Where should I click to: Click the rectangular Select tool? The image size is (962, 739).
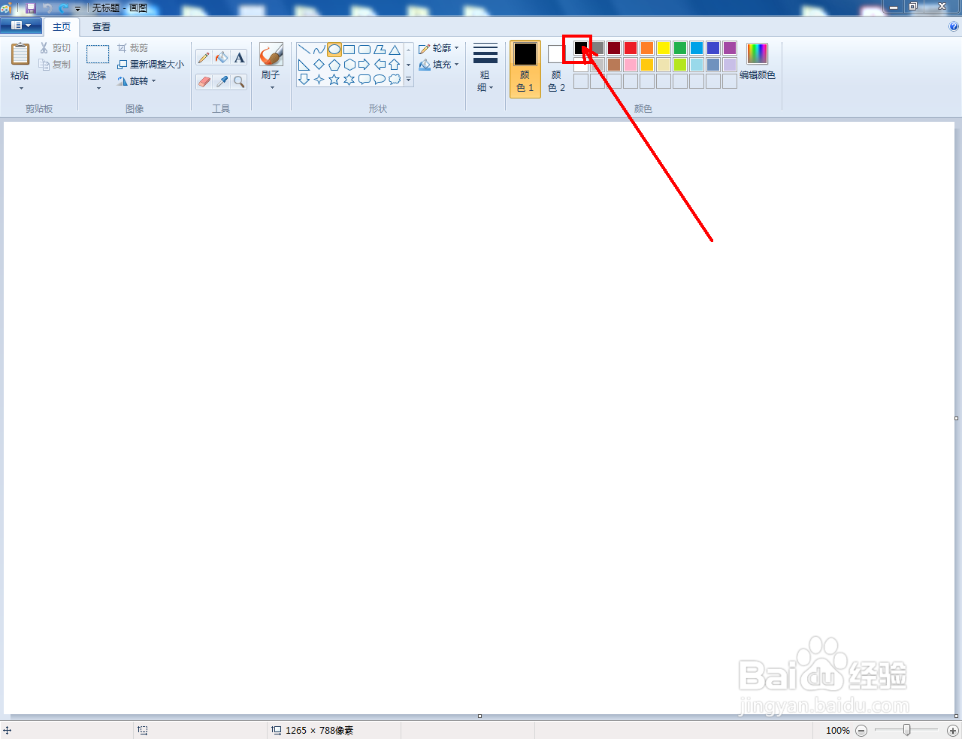point(98,55)
